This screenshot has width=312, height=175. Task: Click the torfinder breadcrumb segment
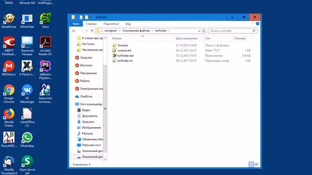coord(161,31)
